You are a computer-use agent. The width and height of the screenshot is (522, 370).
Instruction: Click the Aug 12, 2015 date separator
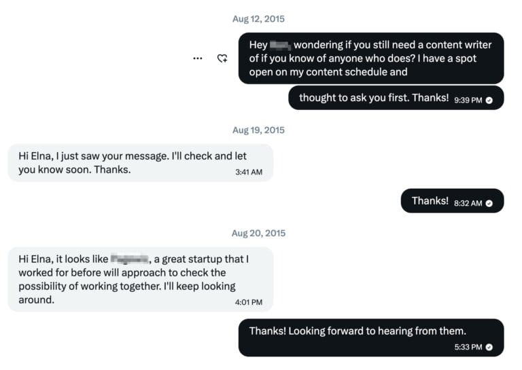tap(258, 19)
